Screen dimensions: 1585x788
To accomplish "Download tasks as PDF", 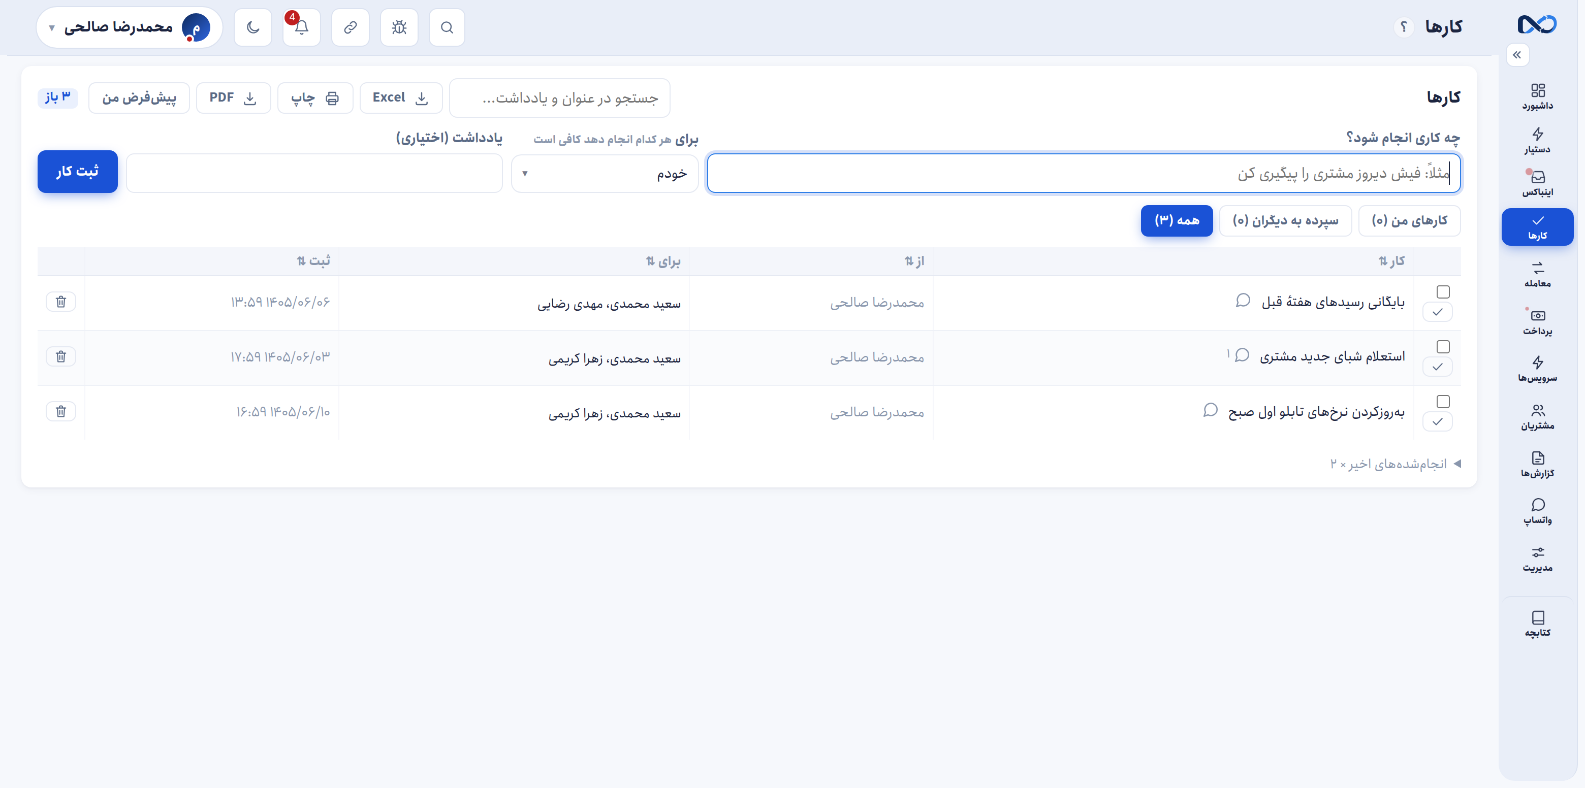I will [233, 98].
